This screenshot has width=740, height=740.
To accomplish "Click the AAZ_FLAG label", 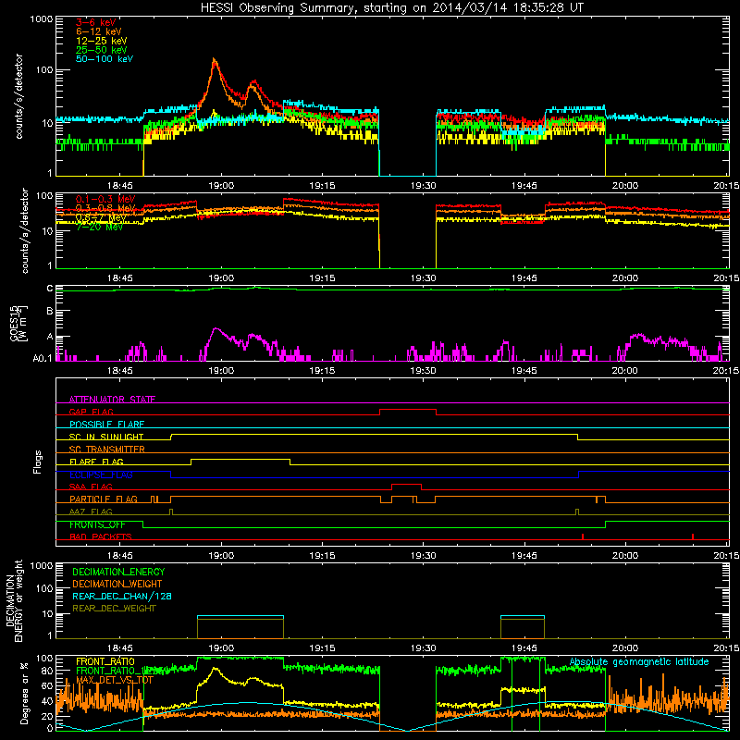I will (x=91, y=512).
